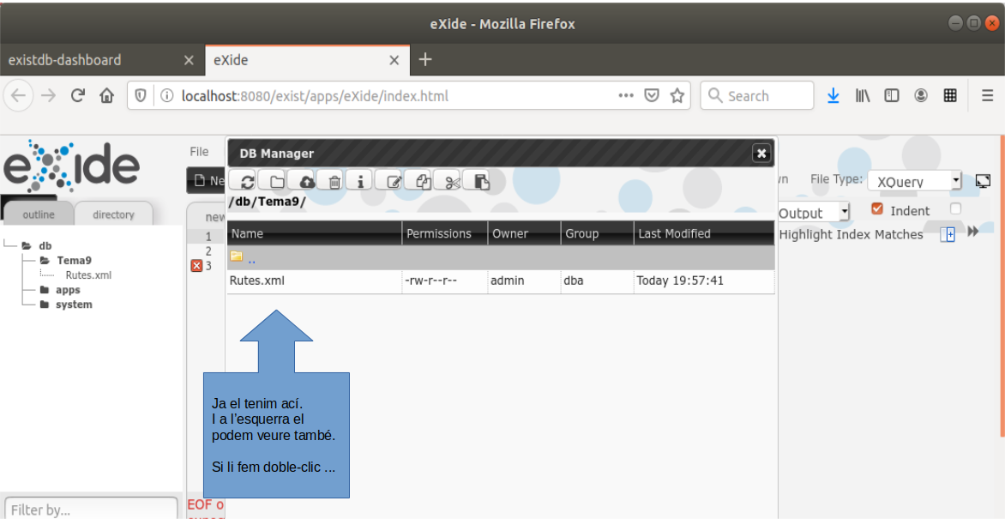Screen dimensions: 1005x519
Task: Open the Firefox Library icon
Action: tap(863, 95)
